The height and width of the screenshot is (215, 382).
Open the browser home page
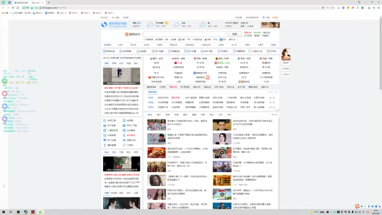click(18, 8)
